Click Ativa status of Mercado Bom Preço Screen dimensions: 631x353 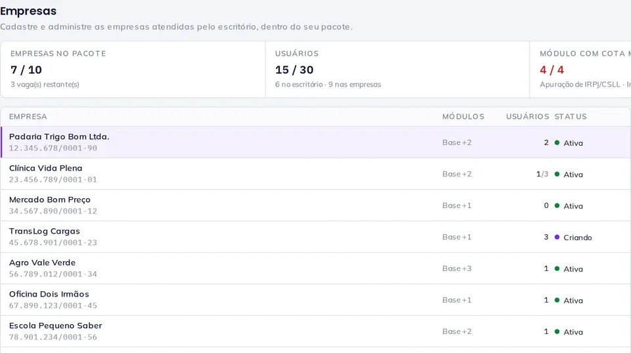coord(569,206)
